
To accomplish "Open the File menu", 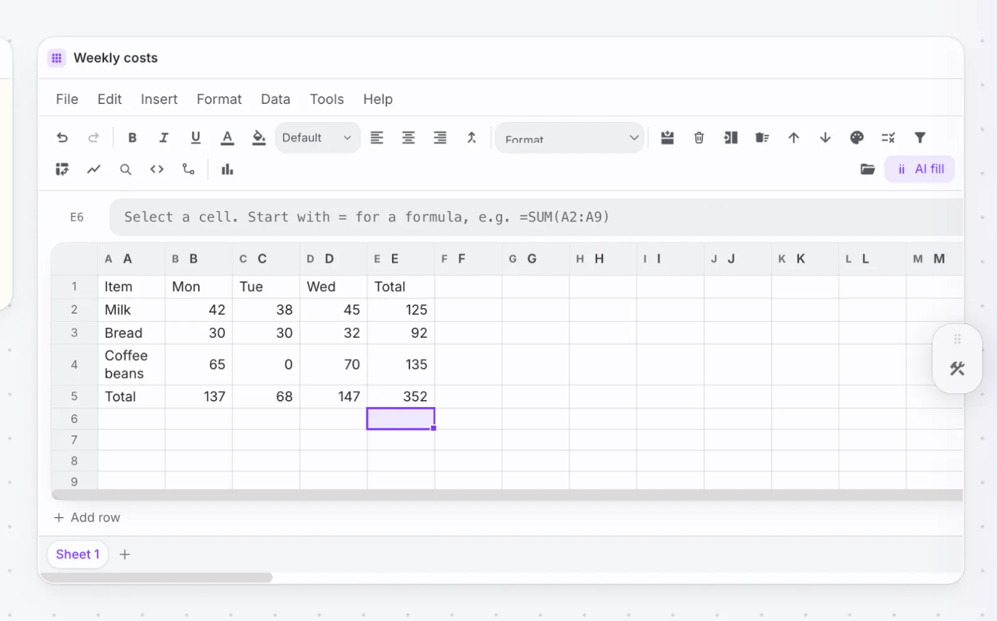I will click(67, 99).
